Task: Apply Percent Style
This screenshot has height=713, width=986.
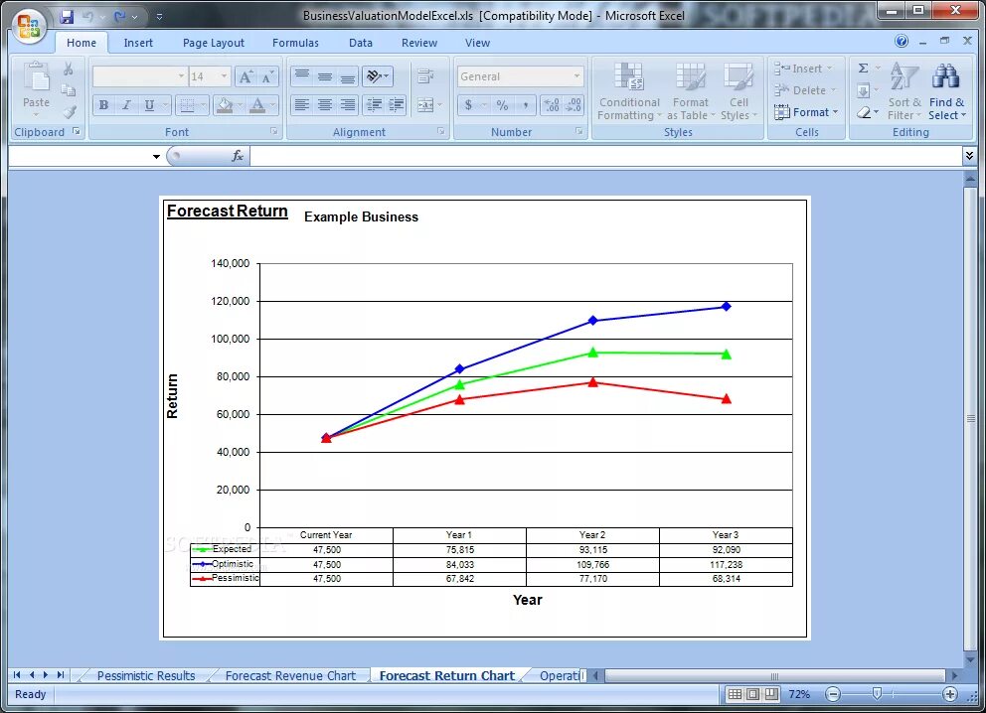Action: click(502, 105)
